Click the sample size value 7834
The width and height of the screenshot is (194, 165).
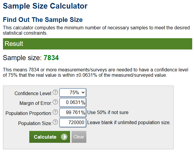point(51,58)
